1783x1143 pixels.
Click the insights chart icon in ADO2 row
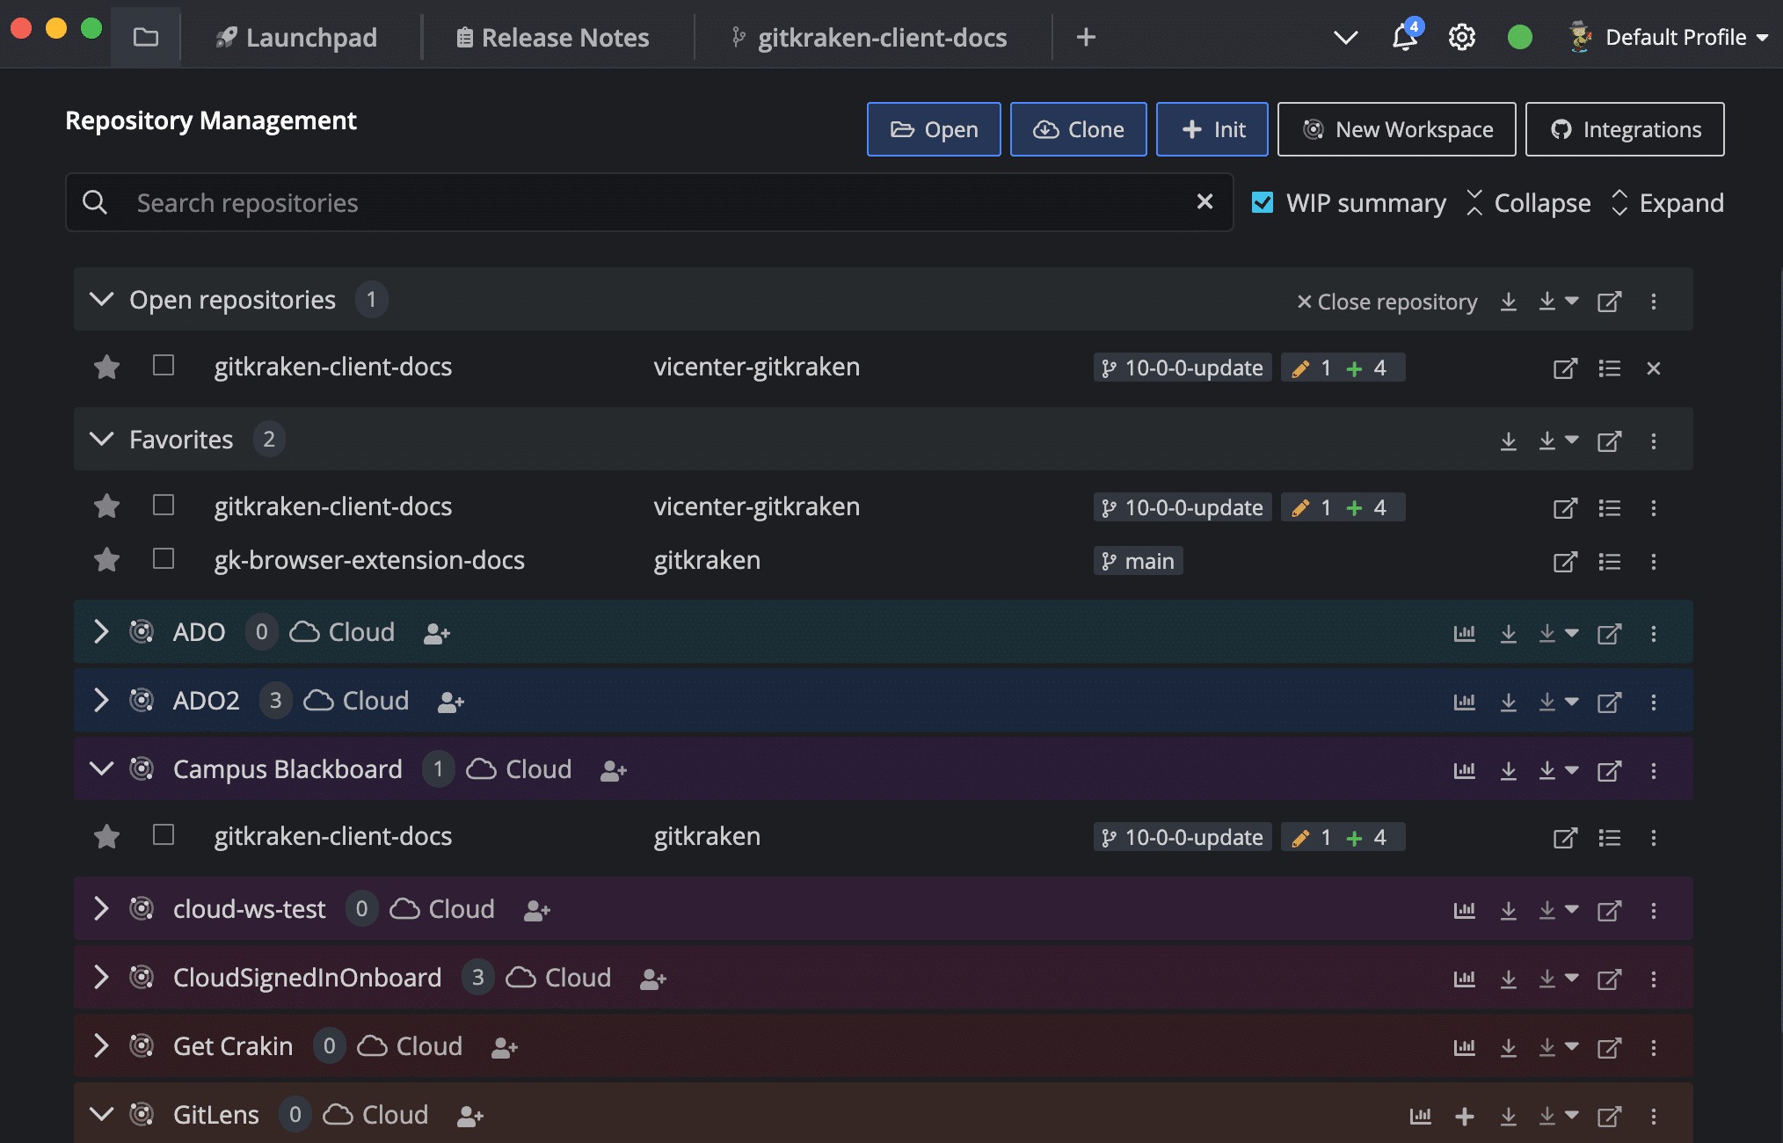[x=1464, y=702]
